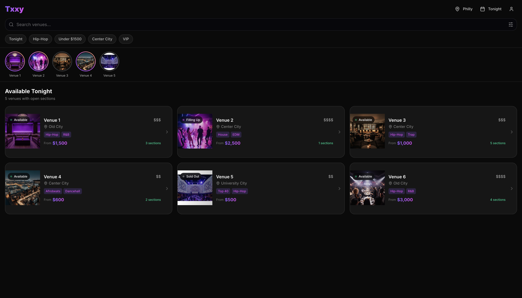Click Venue 1's R&B genre tag
The height and width of the screenshot is (298, 522).
pyautogui.click(x=66, y=135)
